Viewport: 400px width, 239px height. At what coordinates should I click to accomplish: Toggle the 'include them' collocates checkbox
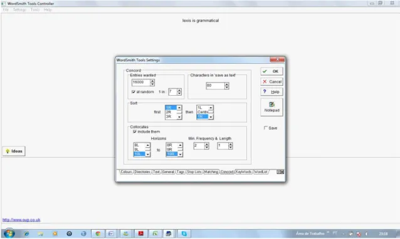tap(134, 131)
